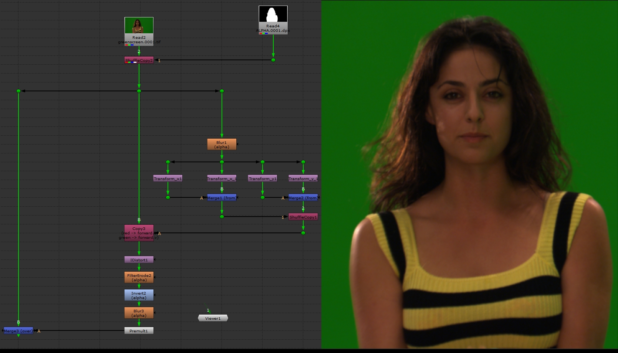Click the Premult1 node
Screen dimensions: 618x353
139,331
